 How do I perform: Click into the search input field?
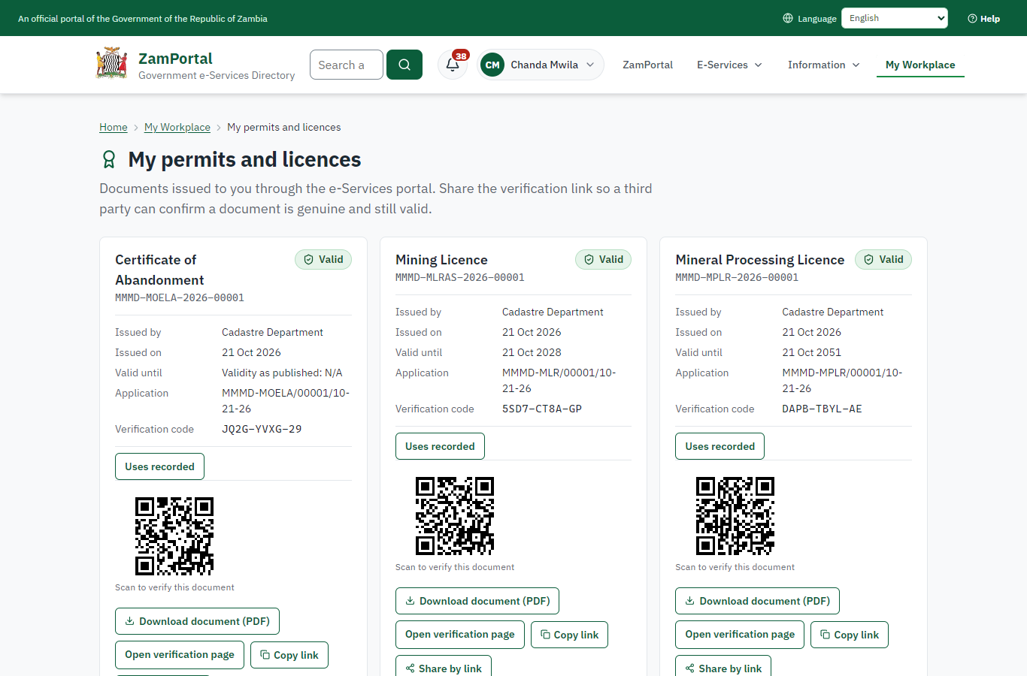point(347,65)
